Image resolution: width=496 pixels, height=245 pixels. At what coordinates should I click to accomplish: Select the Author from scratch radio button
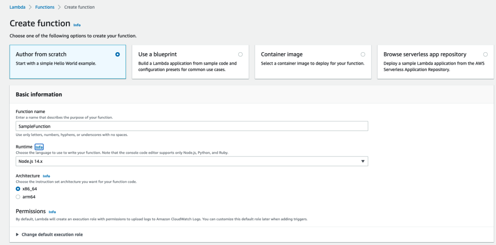click(118, 55)
